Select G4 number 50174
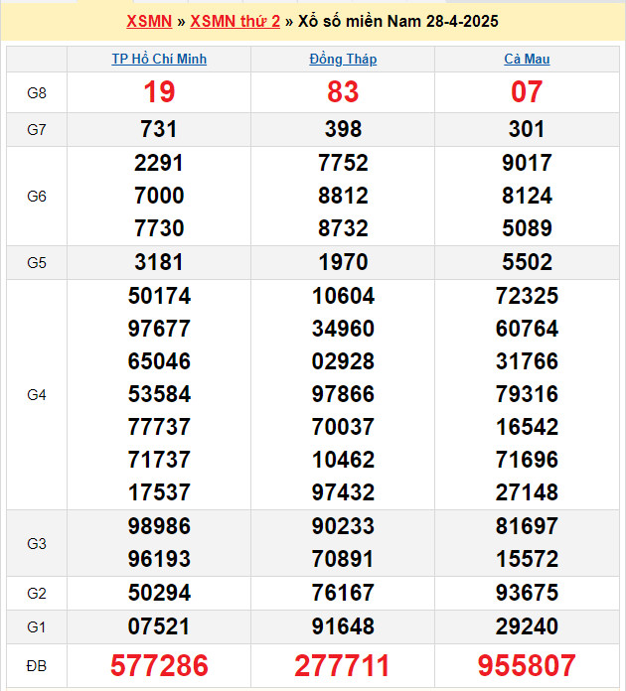This screenshot has width=626, height=691. [x=159, y=296]
